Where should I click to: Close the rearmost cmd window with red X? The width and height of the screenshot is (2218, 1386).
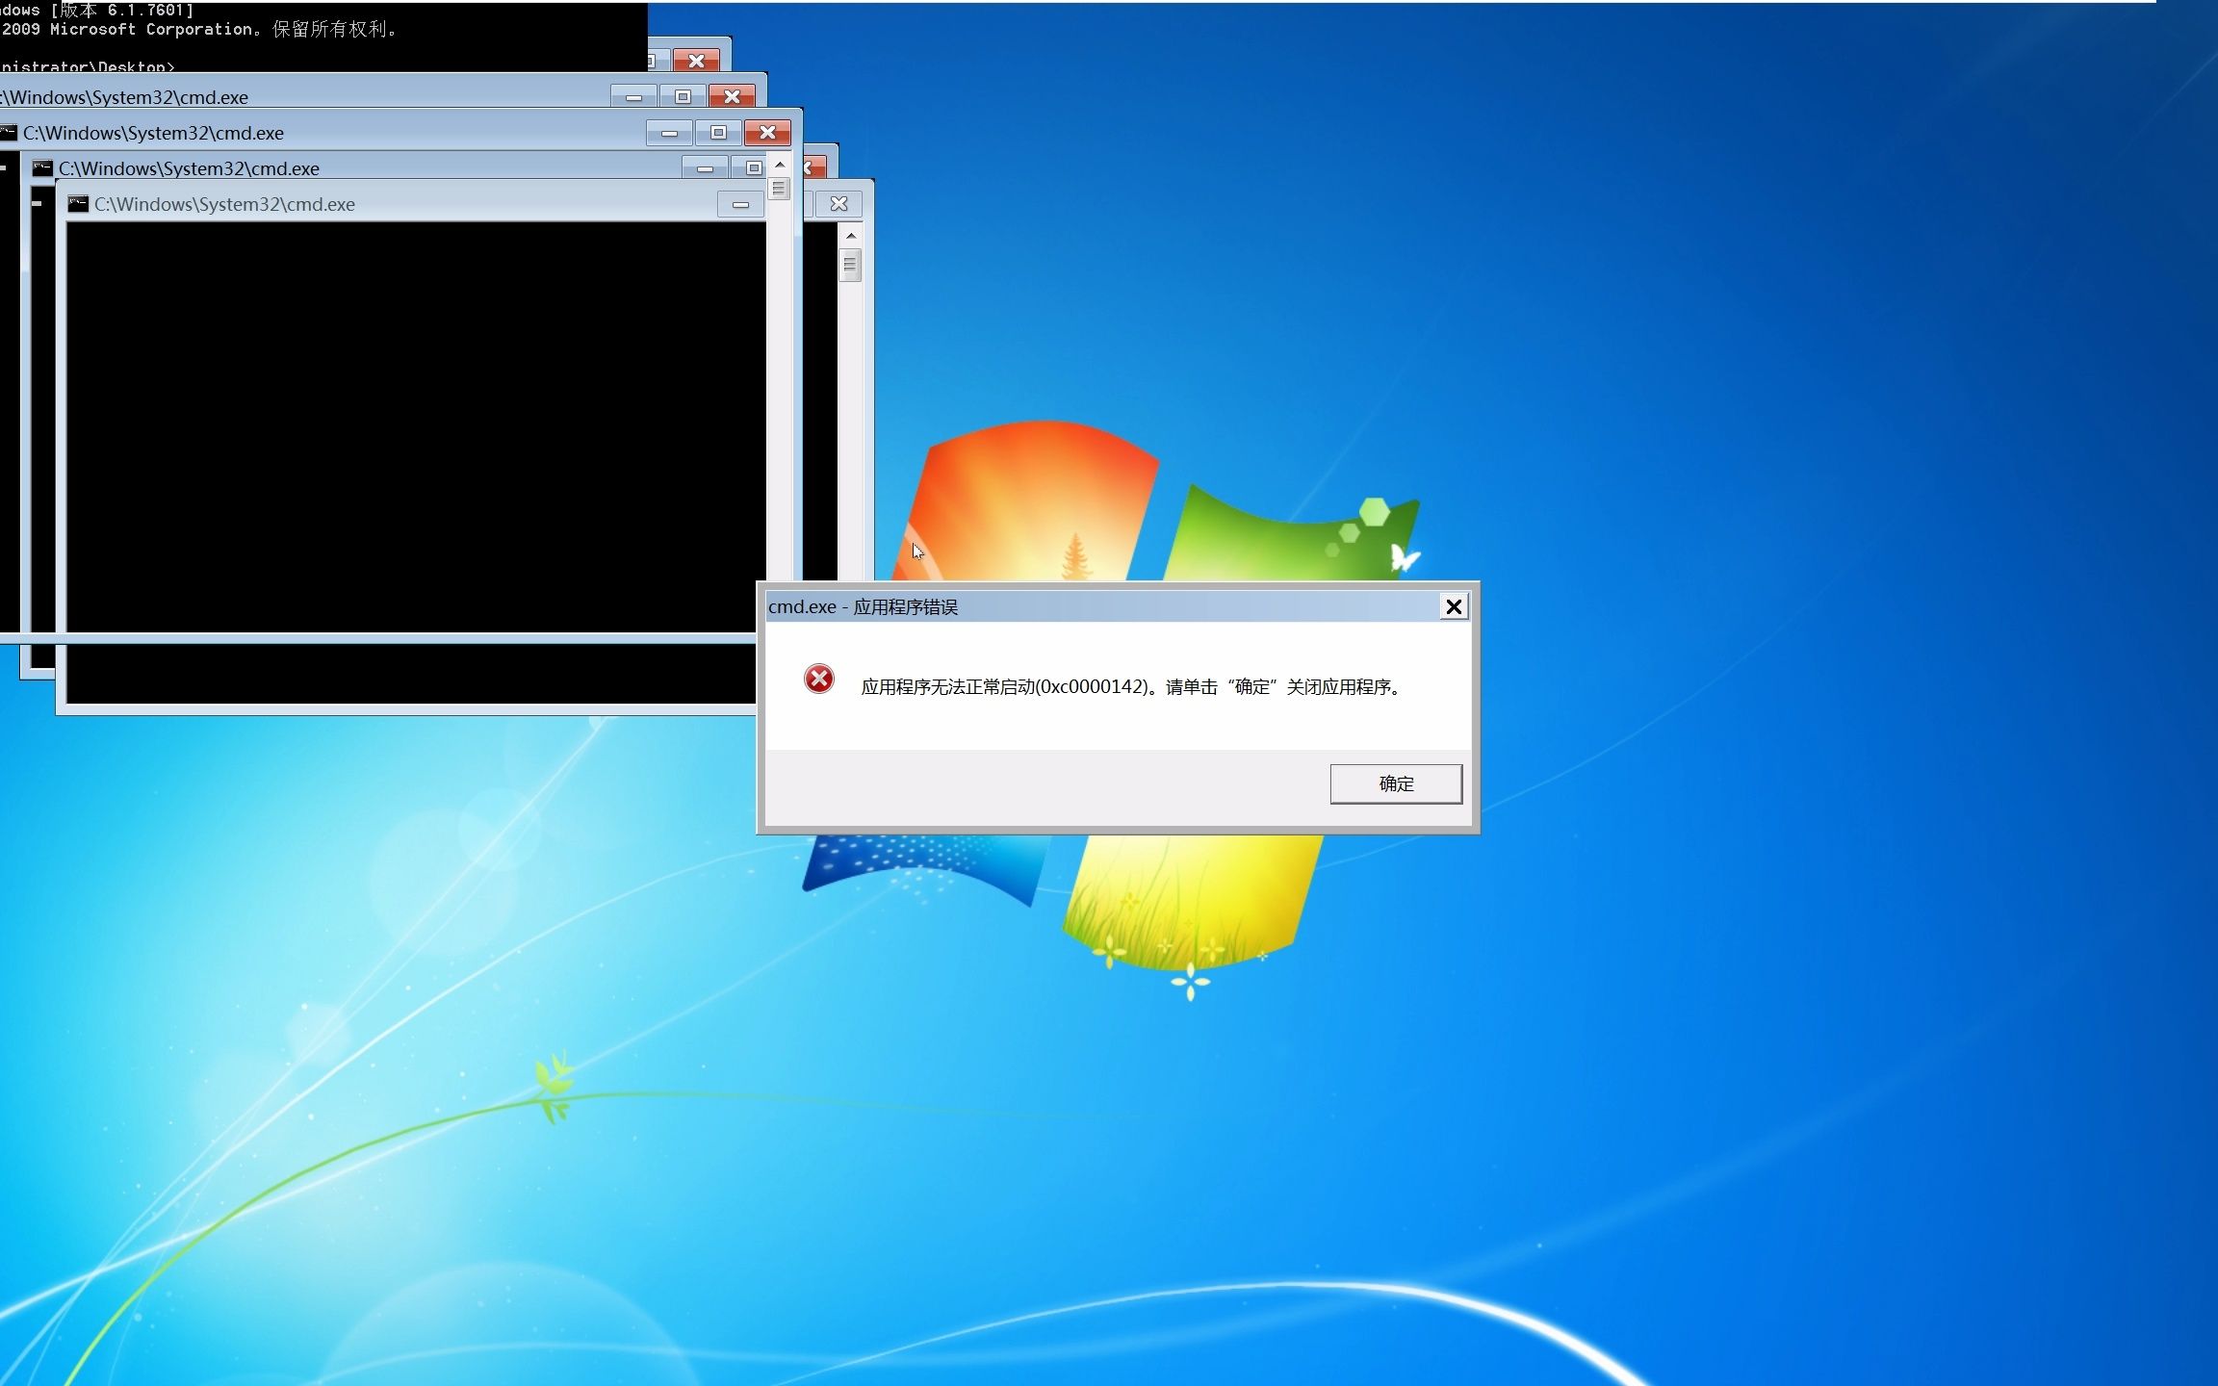(x=696, y=61)
